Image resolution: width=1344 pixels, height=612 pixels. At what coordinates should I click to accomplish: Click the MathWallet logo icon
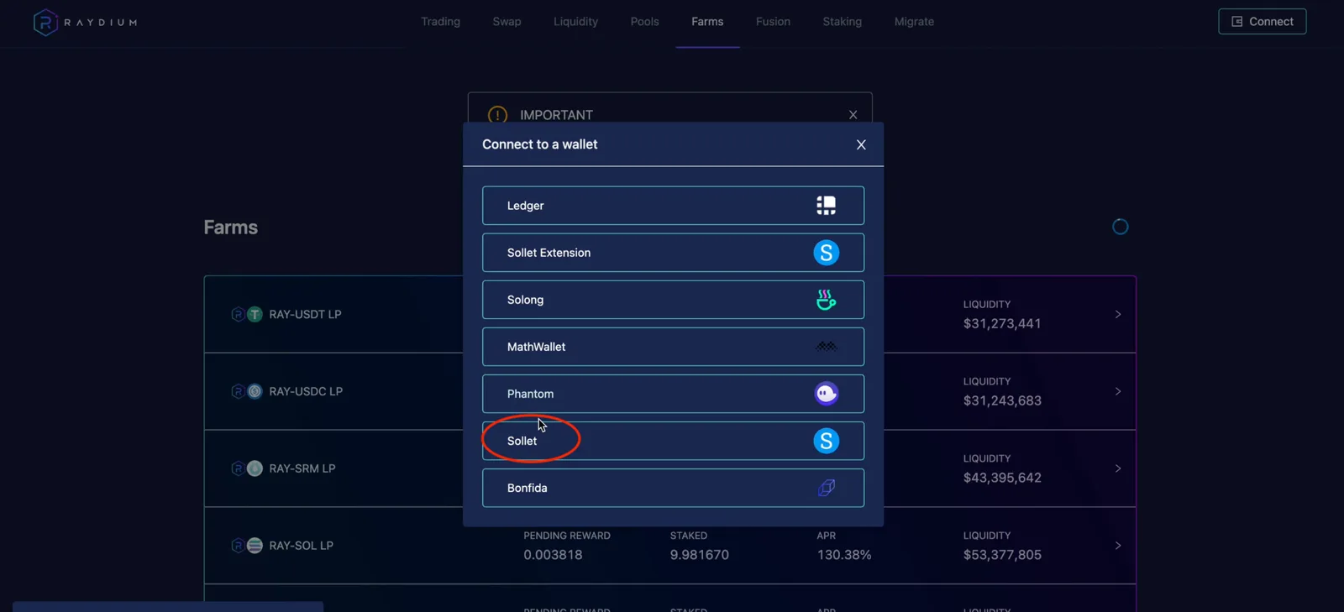click(826, 346)
